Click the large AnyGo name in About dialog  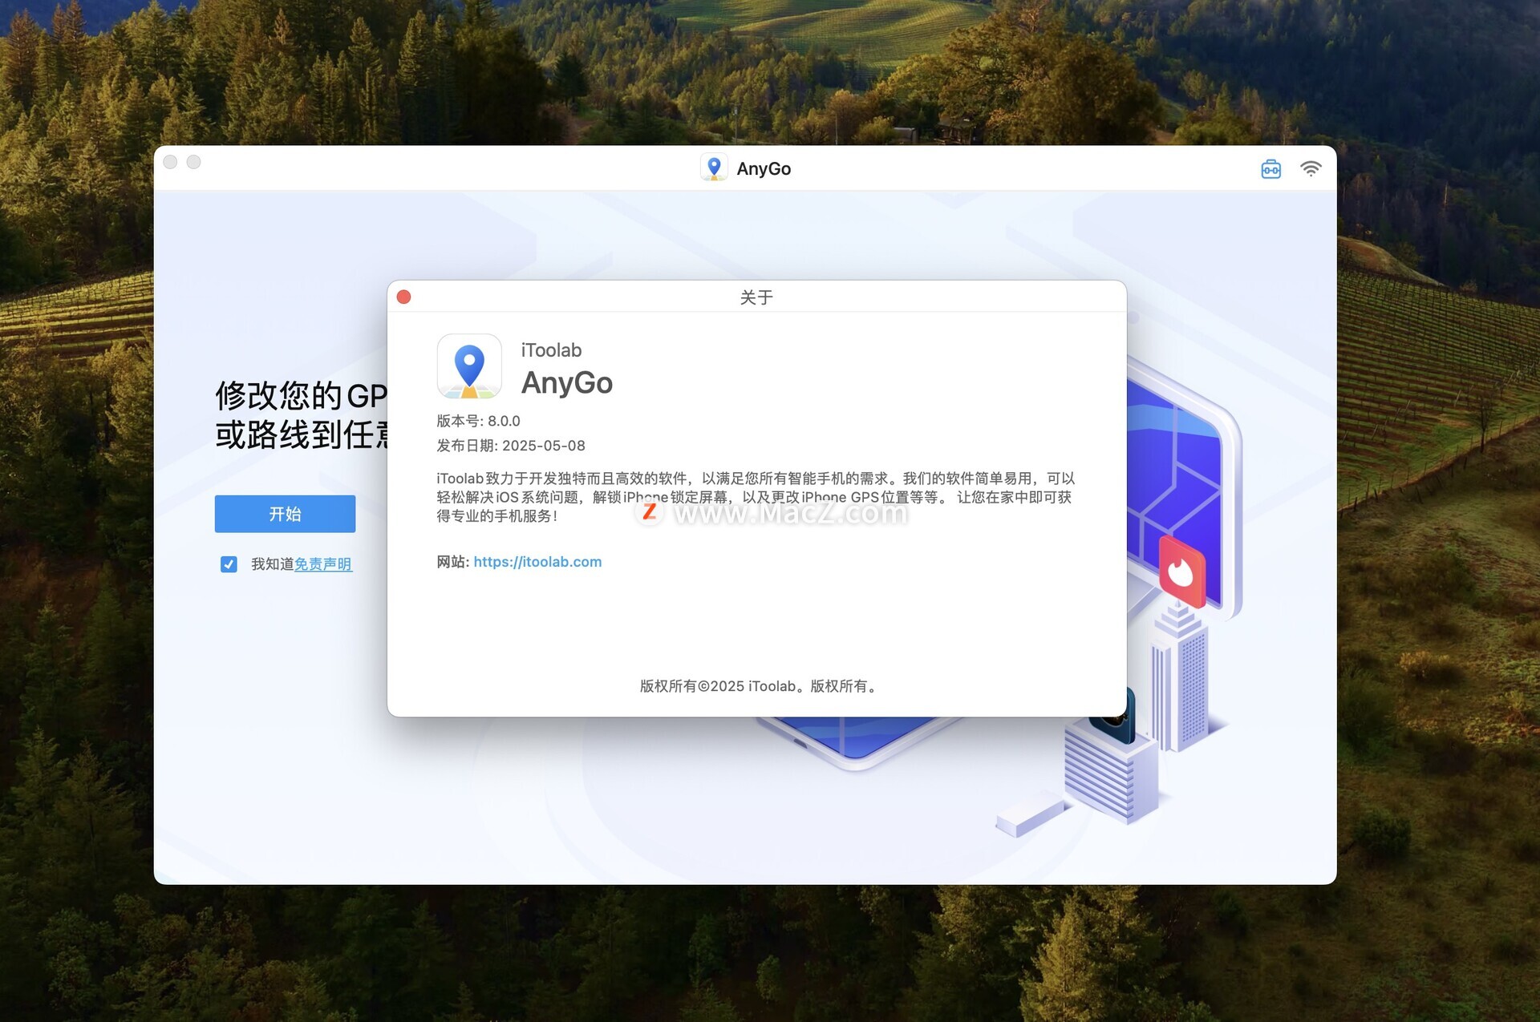point(567,383)
